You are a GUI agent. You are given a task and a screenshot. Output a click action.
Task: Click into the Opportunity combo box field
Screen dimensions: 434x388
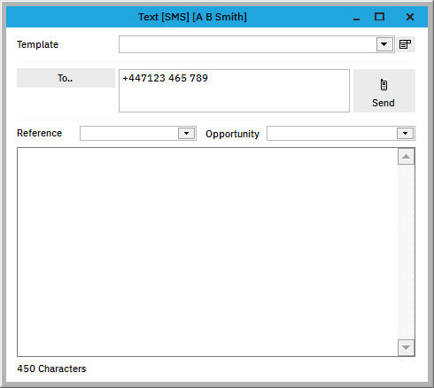[332, 133]
